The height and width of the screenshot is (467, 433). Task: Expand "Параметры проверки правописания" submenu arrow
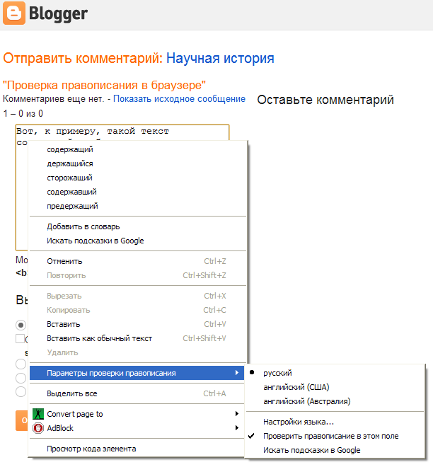pyautogui.click(x=237, y=373)
